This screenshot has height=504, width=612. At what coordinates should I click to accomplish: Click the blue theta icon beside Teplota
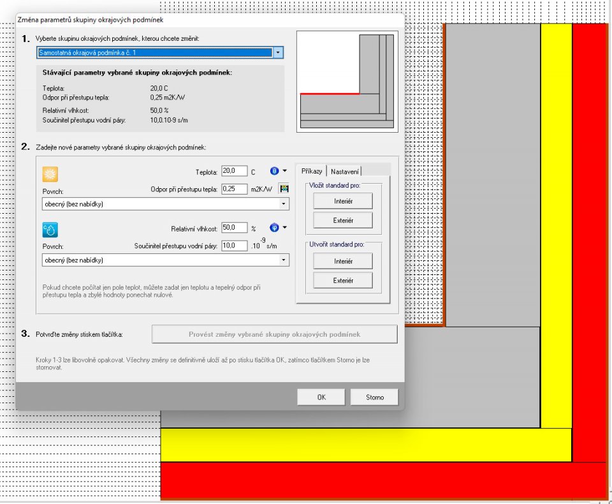tap(274, 171)
